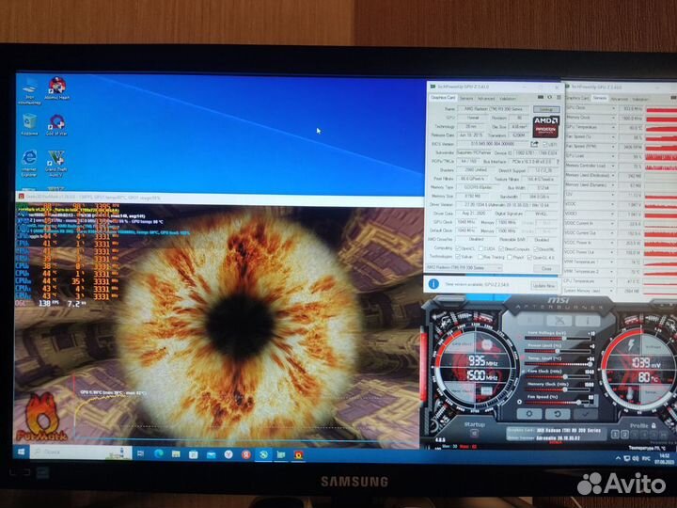677x508 pixels.
Task: Open Afterburner information i button
Action: (588, 321)
